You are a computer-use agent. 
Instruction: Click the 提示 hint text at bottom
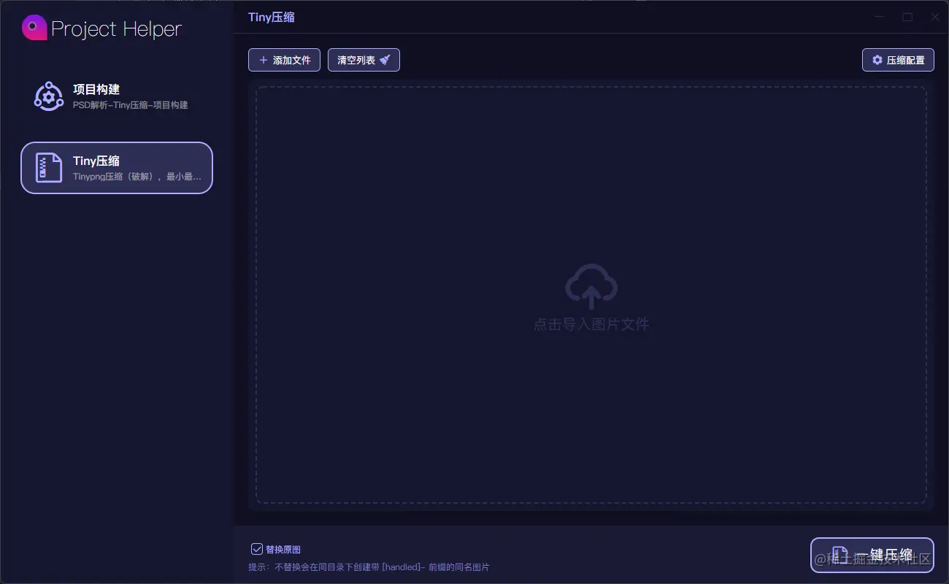(x=369, y=567)
